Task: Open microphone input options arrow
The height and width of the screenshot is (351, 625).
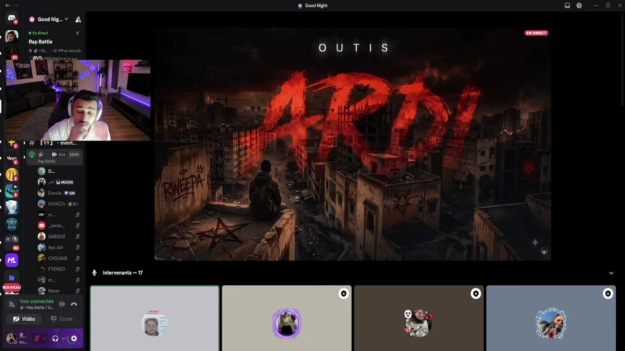Action: click(x=45, y=338)
